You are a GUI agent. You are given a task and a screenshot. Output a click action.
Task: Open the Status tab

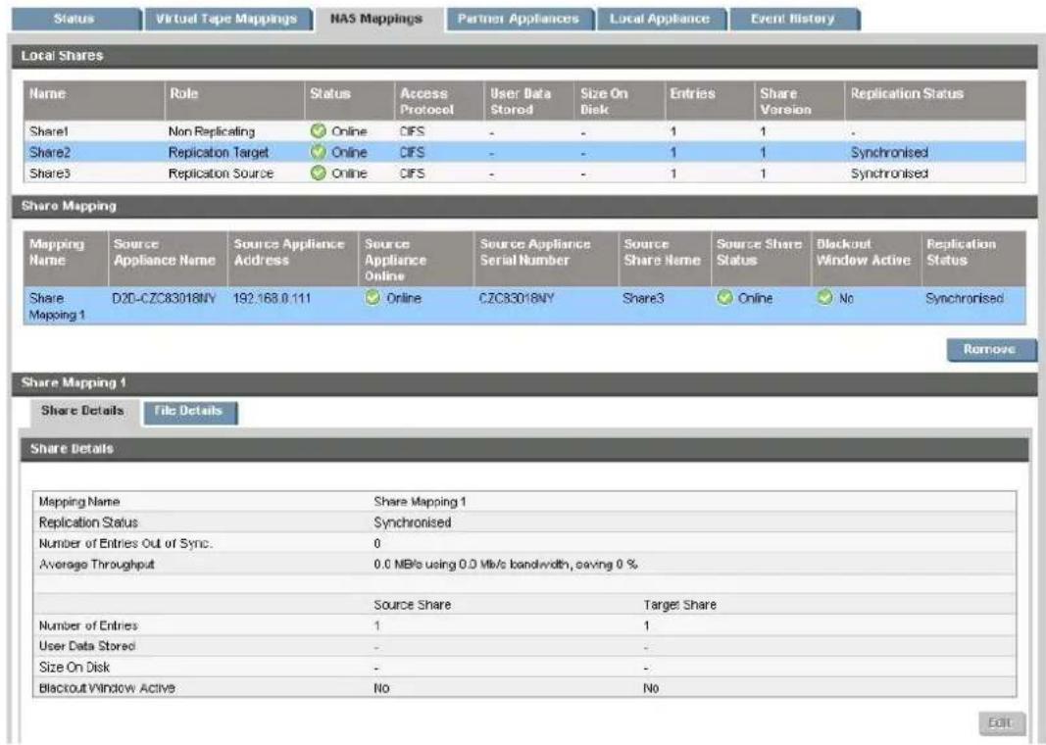tap(75, 19)
